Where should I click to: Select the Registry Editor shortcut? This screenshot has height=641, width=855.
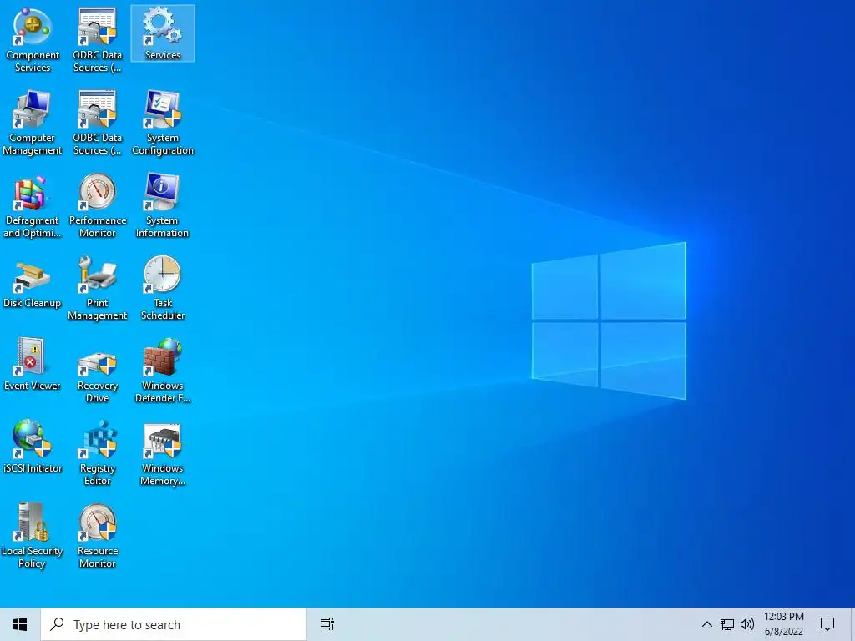coord(97,453)
